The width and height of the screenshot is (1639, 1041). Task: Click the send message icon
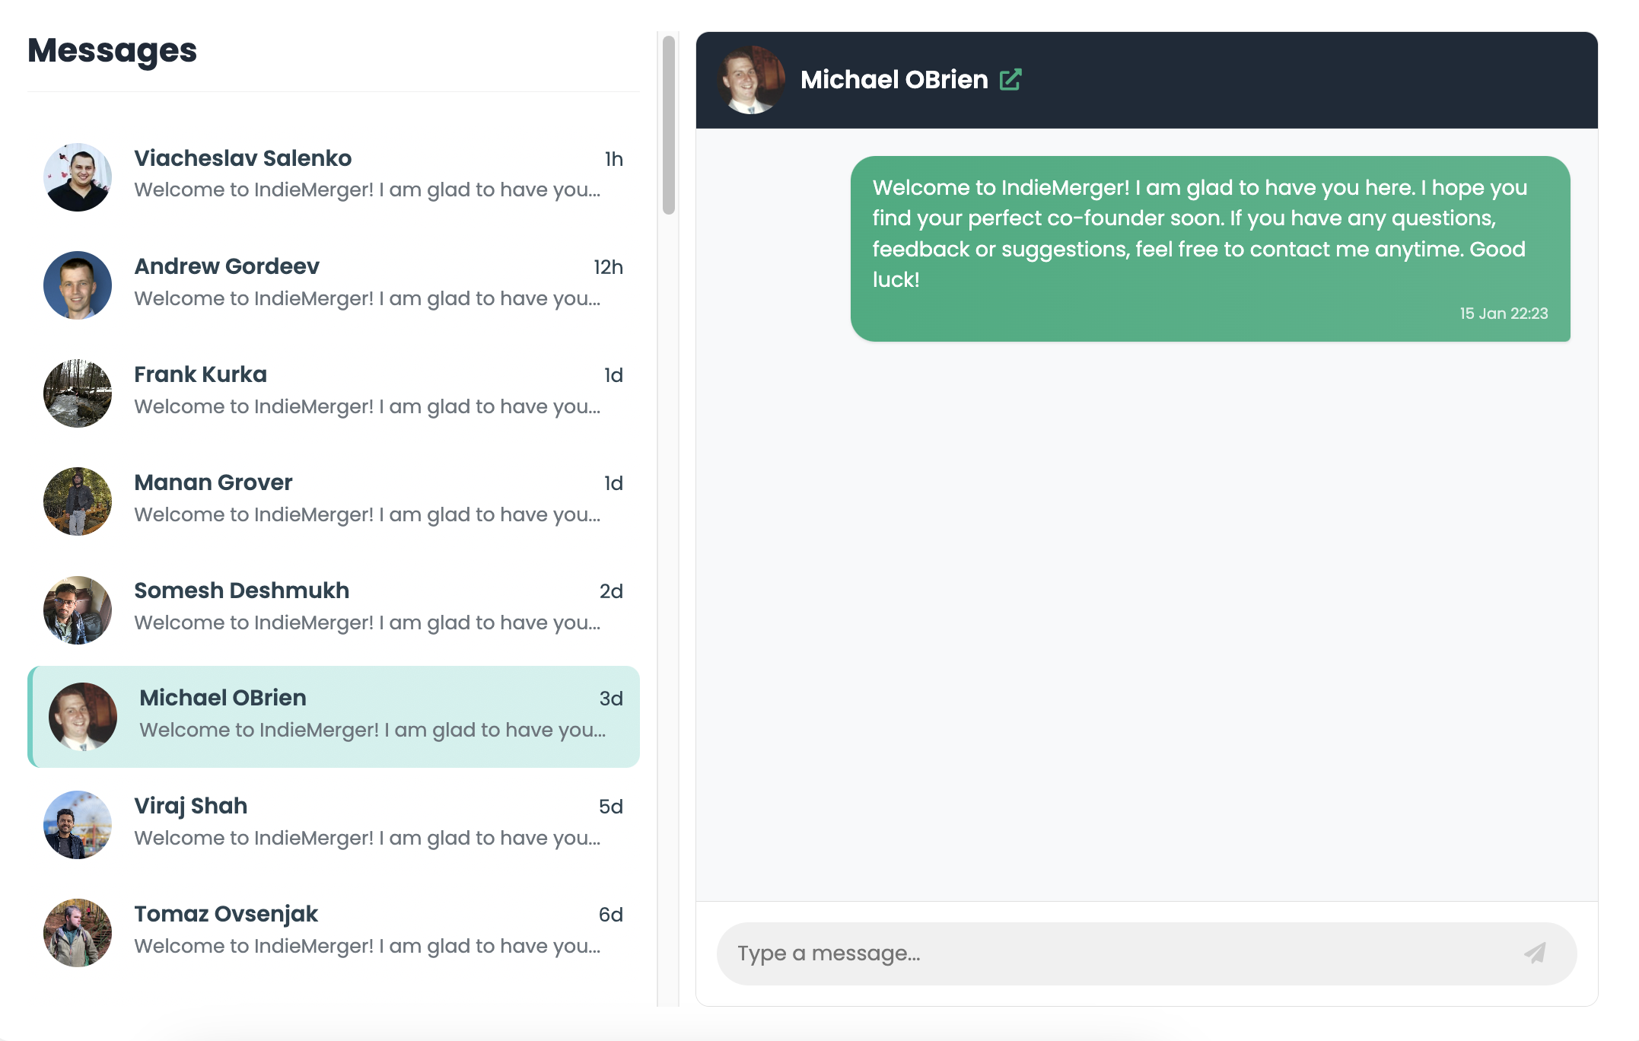click(x=1536, y=953)
